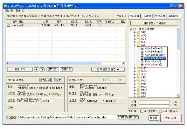Click 변환 시작 to start conversion
The width and height of the screenshot is (187, 129).
coord(171,118)
